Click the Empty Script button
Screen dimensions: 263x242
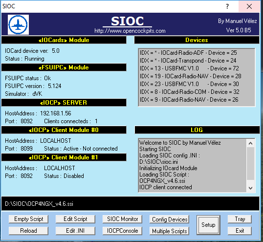click(28, 219)
